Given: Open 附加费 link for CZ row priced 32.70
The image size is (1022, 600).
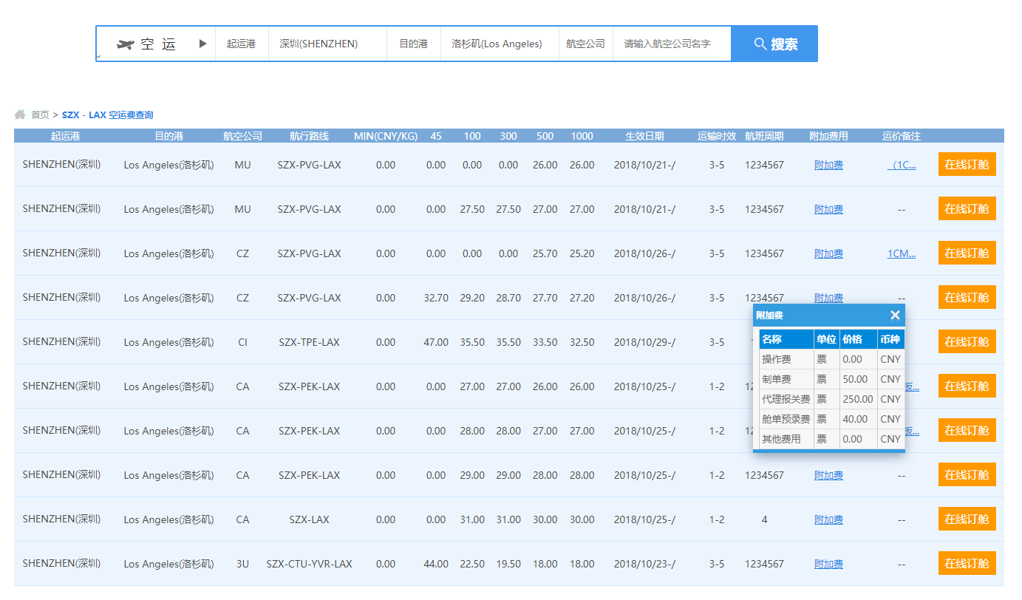Looking at the screenshot, I should pos(828,298).
